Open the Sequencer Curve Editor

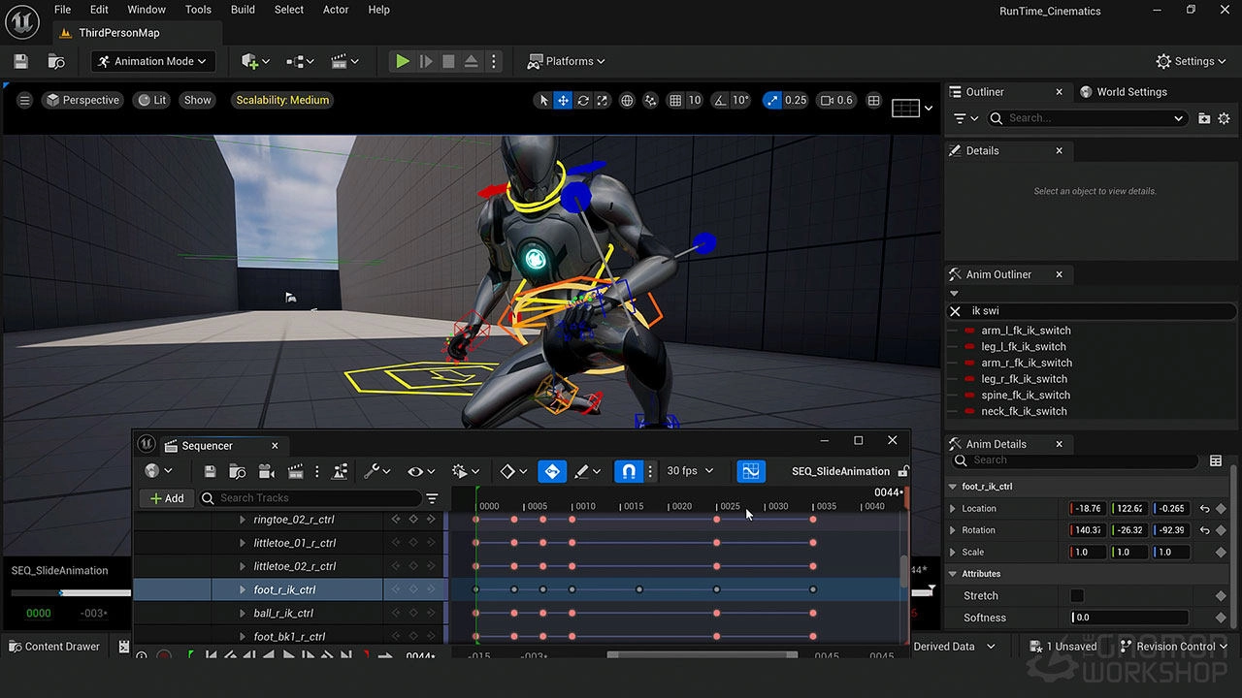point(751,471)
